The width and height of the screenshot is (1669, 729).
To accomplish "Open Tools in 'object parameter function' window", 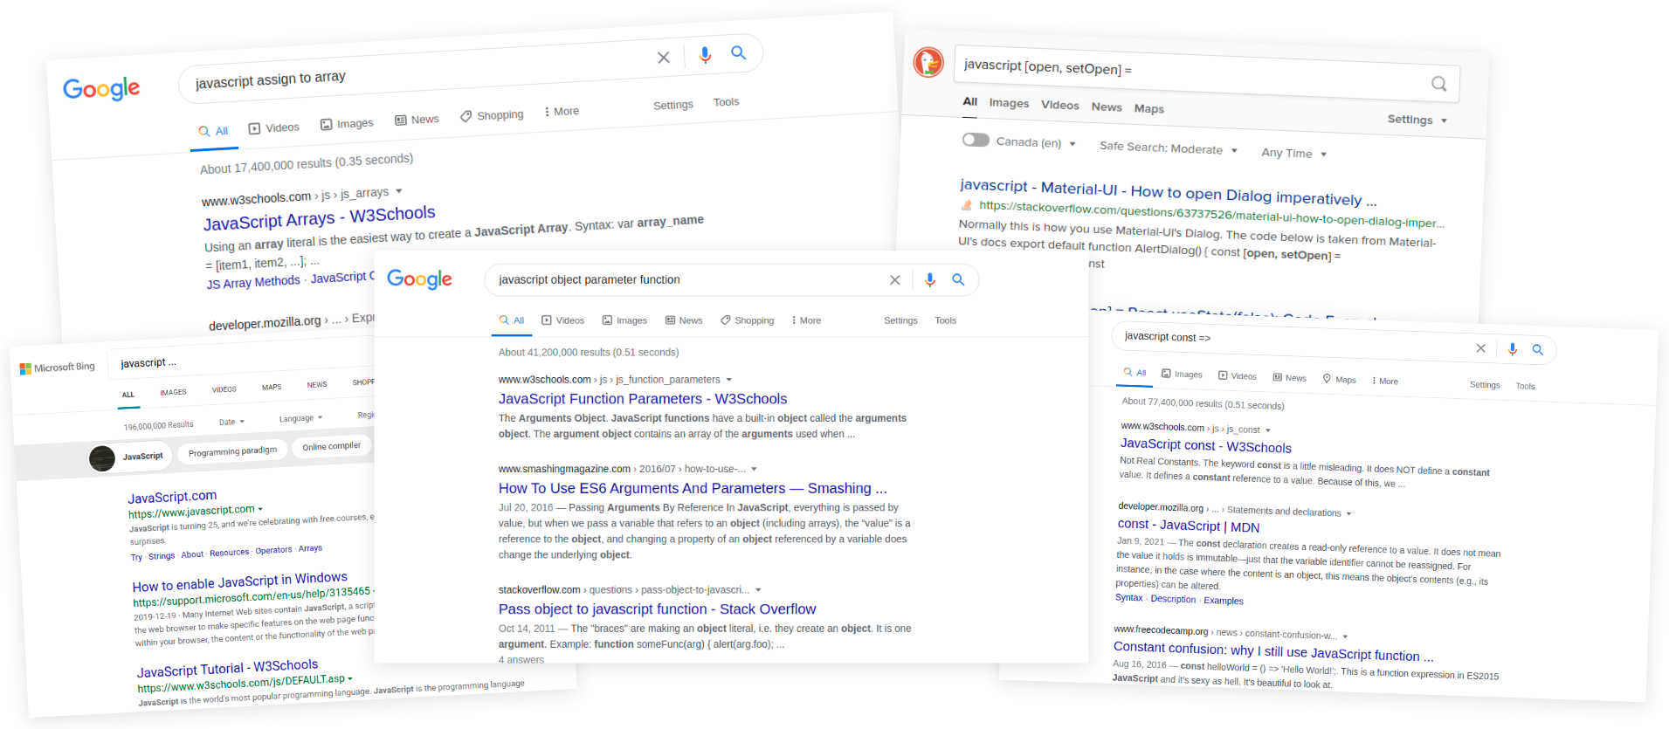I will click(x=946, y=320).
